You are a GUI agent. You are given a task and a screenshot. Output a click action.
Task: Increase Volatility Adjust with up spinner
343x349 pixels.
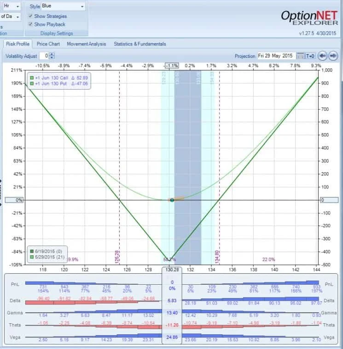click(52, 54)
